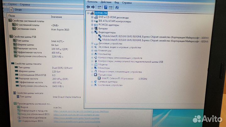Click the DVD и CD-ROM дисководы device icon
The image size is (226, 127).
(96, 17)
